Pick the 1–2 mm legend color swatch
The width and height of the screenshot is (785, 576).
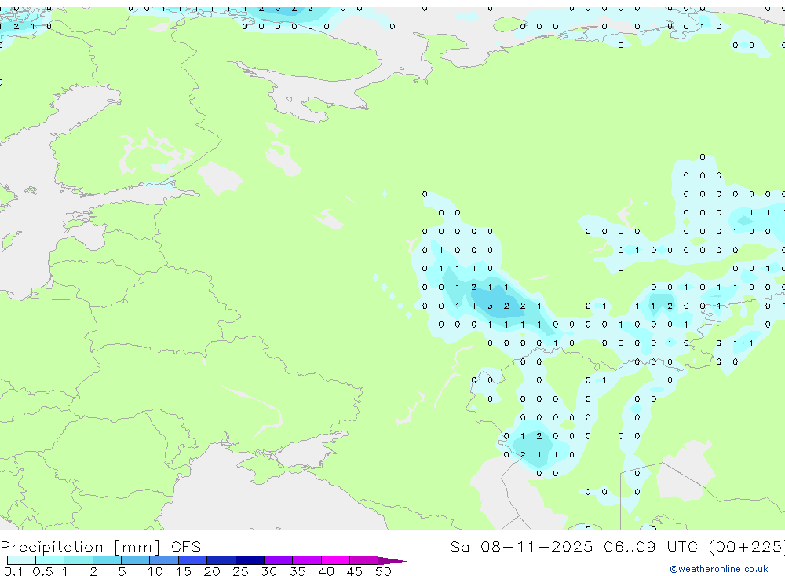[78, 560]
